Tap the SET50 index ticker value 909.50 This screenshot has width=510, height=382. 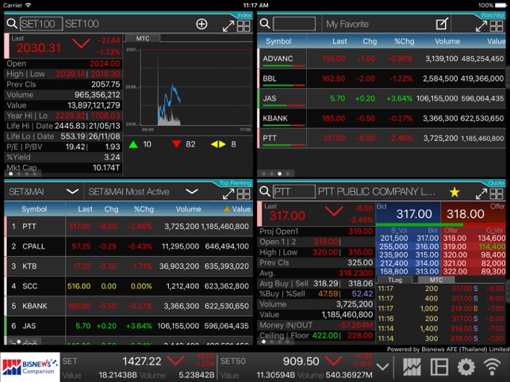click(301, 361)
